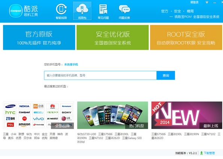The width and height of the screenshot is (223, 159).
Task: Open the 智能线刷 smart flash tool
Action: (61, 11)
